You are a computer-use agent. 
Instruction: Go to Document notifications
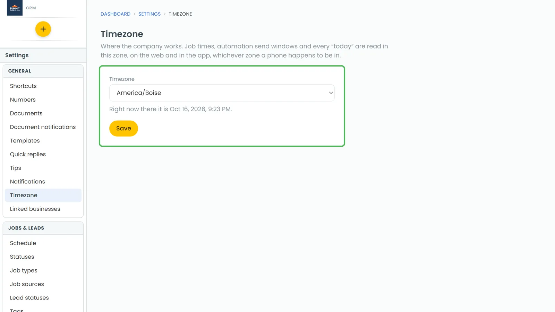[43, 127]
